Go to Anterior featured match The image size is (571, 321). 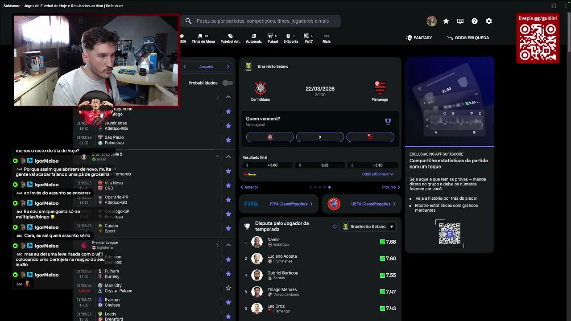click(249, 187)
